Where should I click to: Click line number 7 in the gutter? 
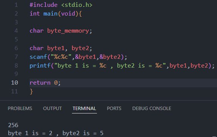tap(16, 57)
